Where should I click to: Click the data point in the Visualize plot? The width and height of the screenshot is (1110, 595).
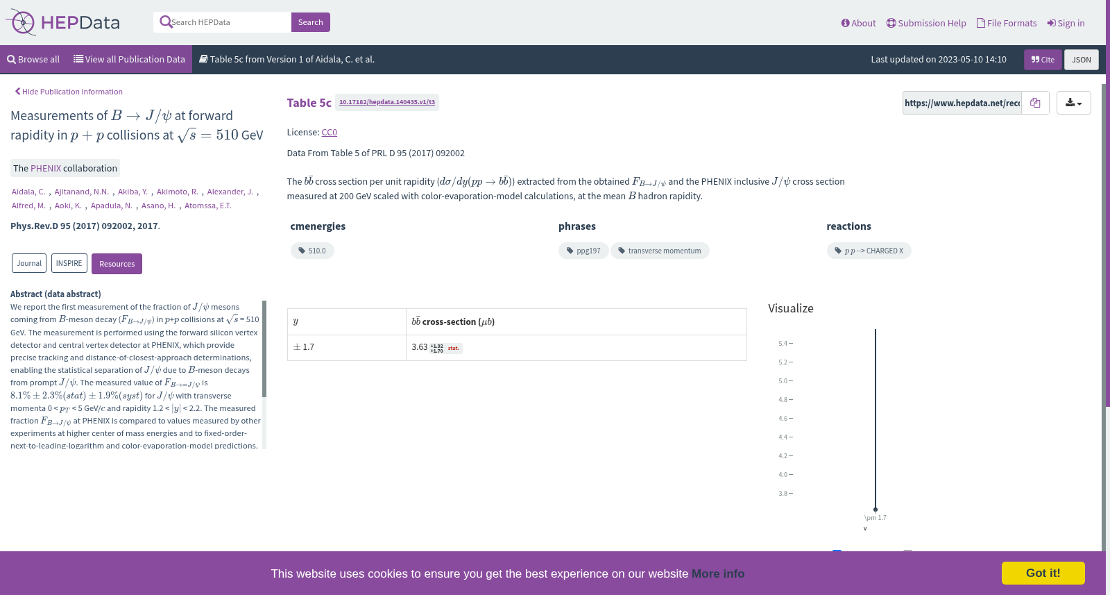click(x=876, y=510)
